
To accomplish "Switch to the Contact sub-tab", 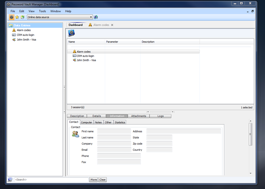I will (74, 122).
